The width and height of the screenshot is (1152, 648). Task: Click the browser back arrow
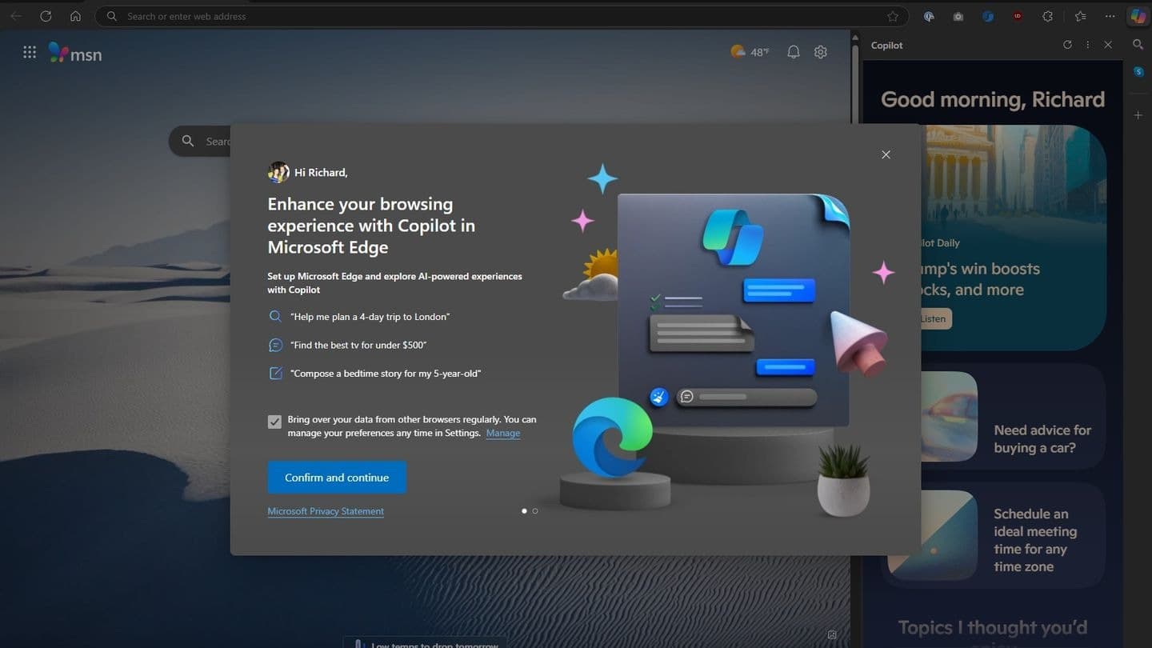point(16,16)
